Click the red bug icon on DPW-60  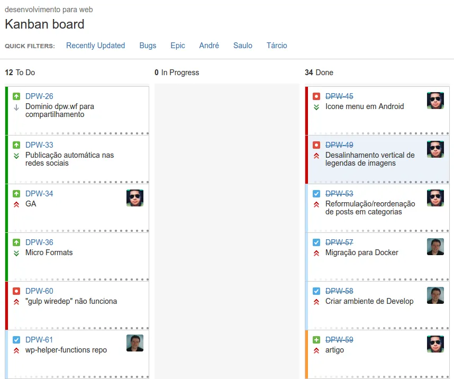point(16,291)
